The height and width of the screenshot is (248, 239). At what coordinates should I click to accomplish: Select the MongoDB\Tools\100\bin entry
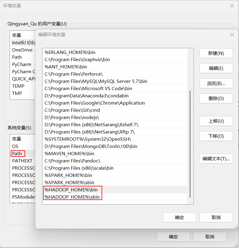[x=115, y=146]
